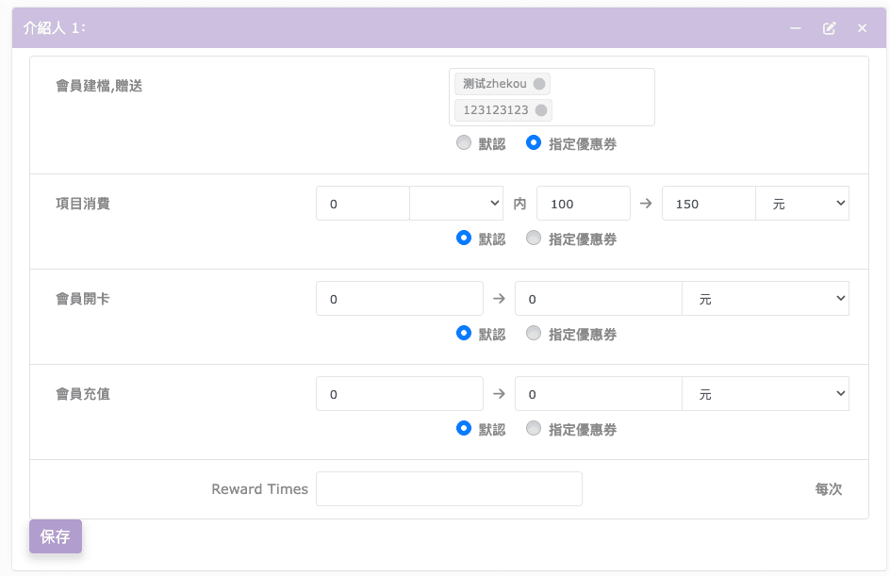Click the coupon tag box for 會員建檔
Image resolution: width=890 pixels, height=576 pixels.
tap(603, 97)
